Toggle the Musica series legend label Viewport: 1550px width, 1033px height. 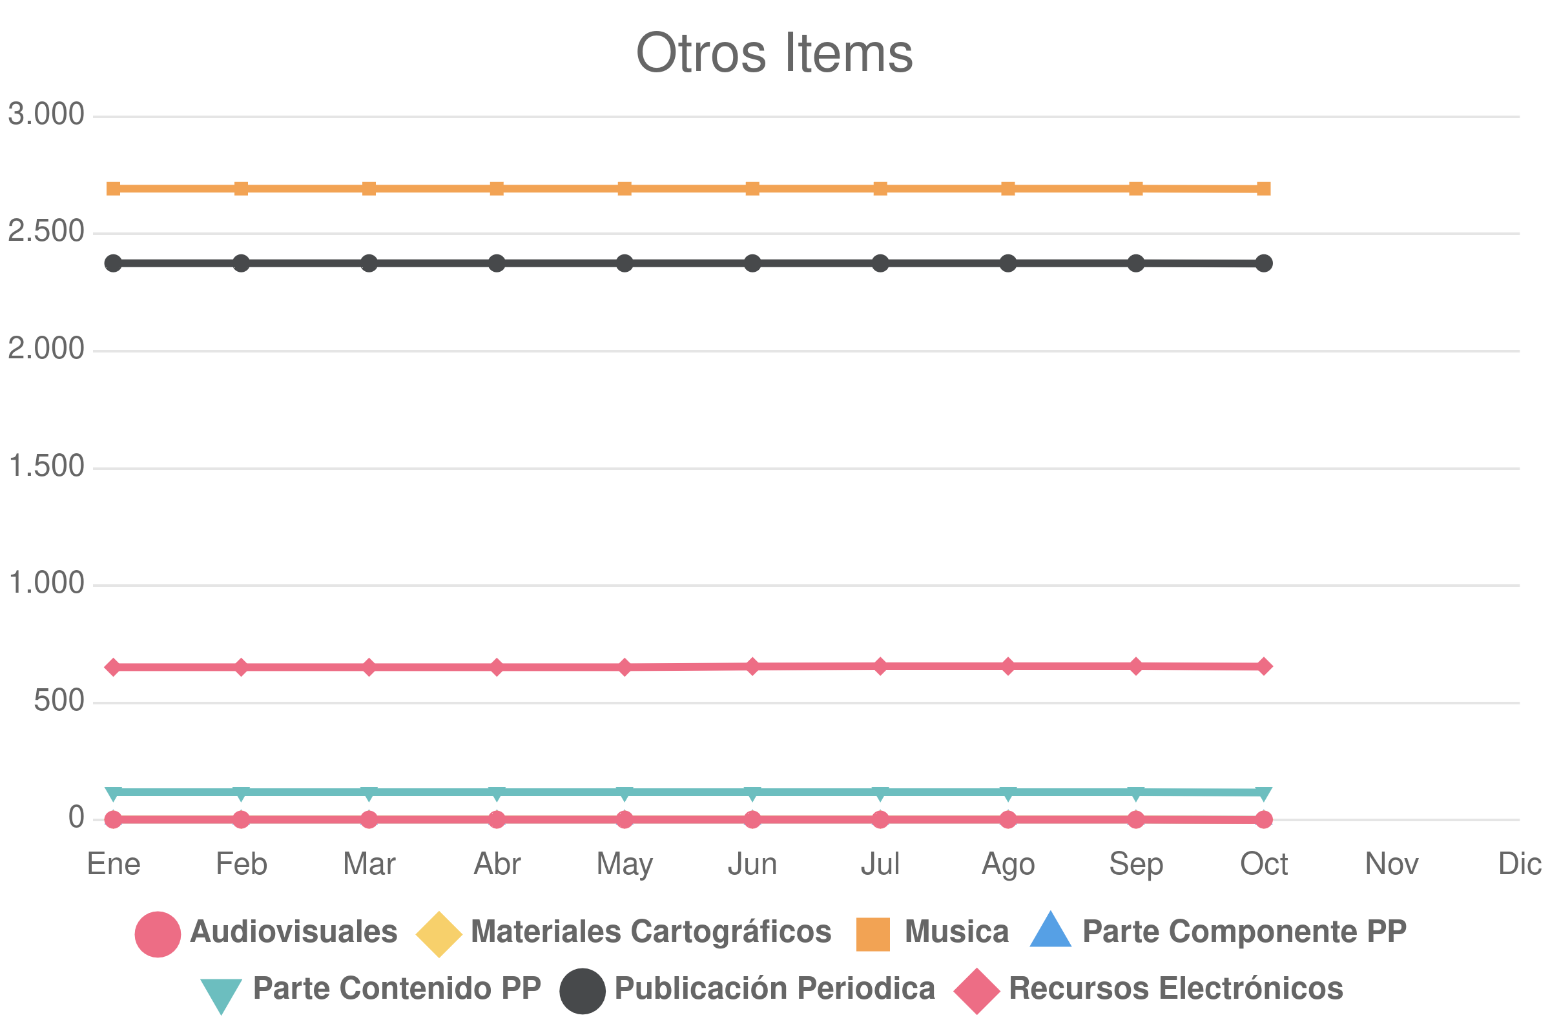tap(956, 932)
